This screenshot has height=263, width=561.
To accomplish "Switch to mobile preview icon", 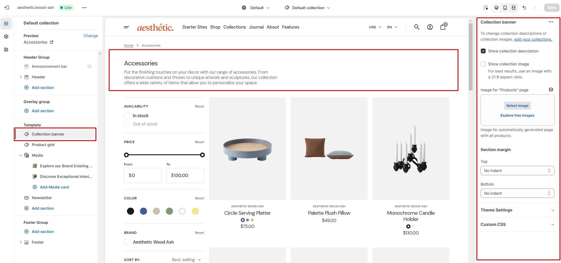I will click(x=505, y=8).
